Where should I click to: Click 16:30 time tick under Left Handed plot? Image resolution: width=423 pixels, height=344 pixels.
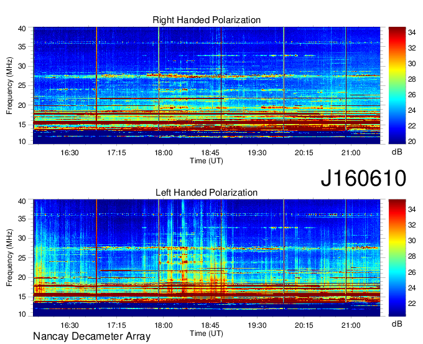pos(69,325)
